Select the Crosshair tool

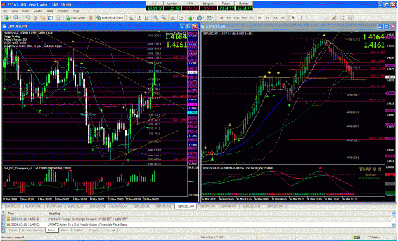click(x=301, y=18)
